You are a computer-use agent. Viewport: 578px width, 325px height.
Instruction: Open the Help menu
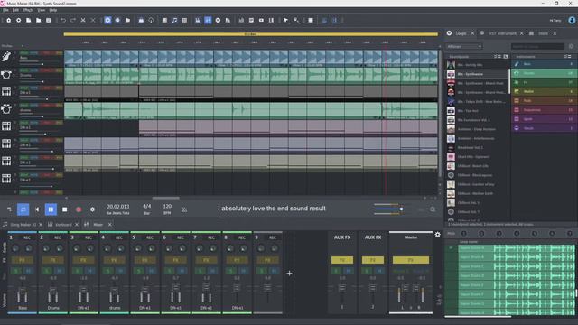(x=53, y=10)
